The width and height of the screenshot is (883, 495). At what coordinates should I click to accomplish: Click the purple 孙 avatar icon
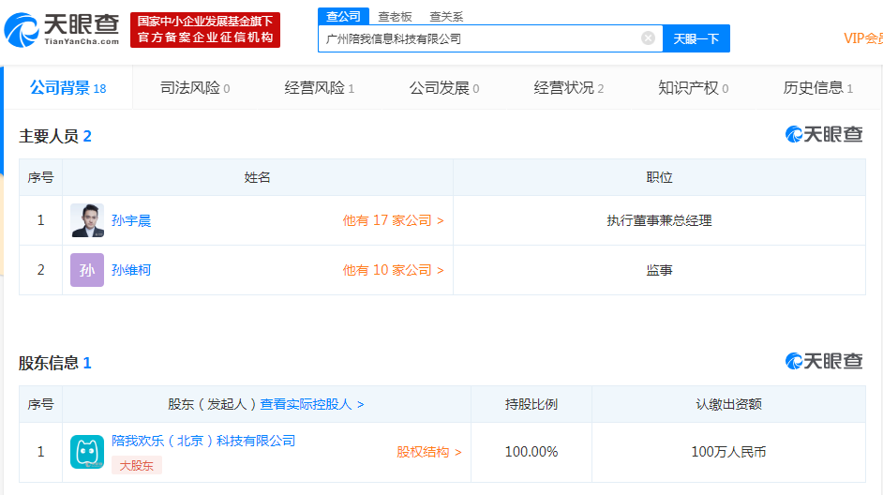(x=87, y=270)
